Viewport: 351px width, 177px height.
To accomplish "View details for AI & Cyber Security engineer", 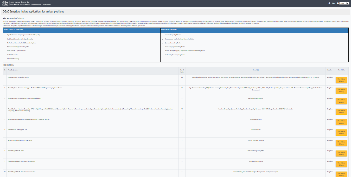I will 341,80.
